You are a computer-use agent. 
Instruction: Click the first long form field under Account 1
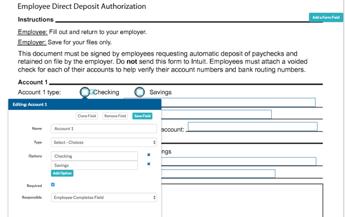tap(238, 102)
